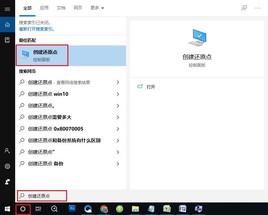268x215 pixels.
Task: Open Task View from the taskbar
Action: [38, 209]
